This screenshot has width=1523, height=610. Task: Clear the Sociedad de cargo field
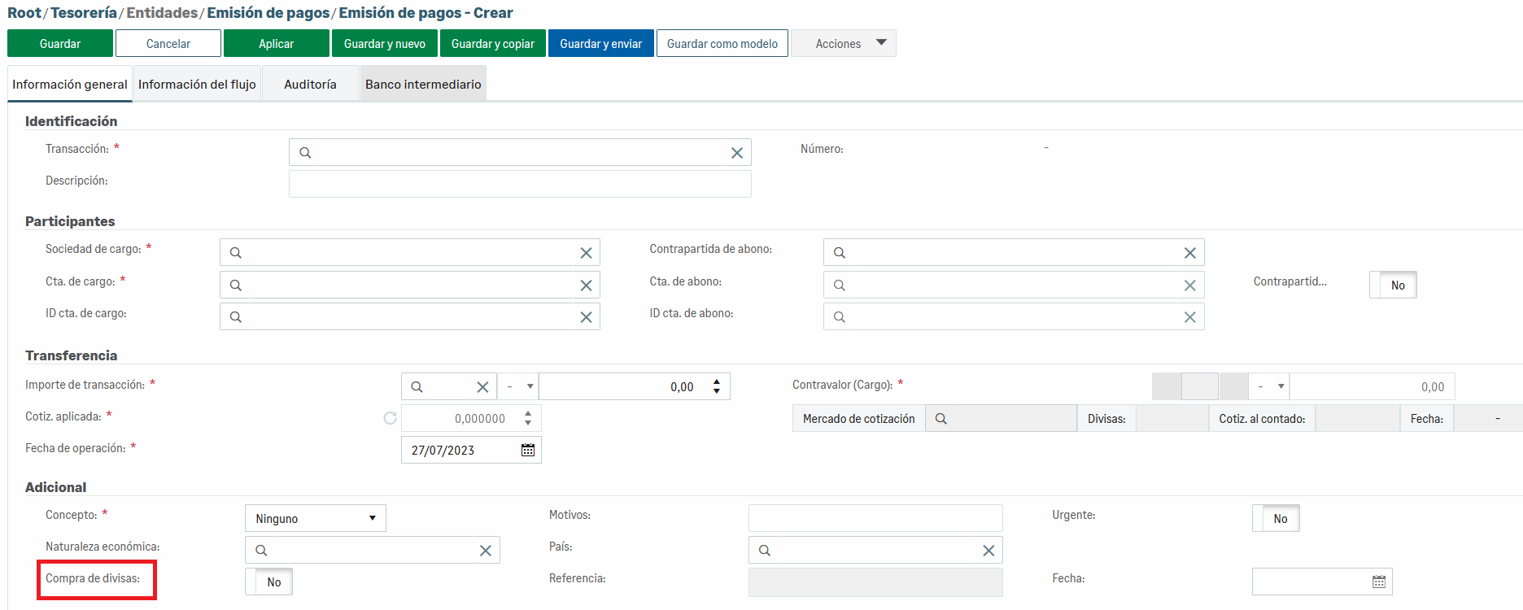coord(585,253)
